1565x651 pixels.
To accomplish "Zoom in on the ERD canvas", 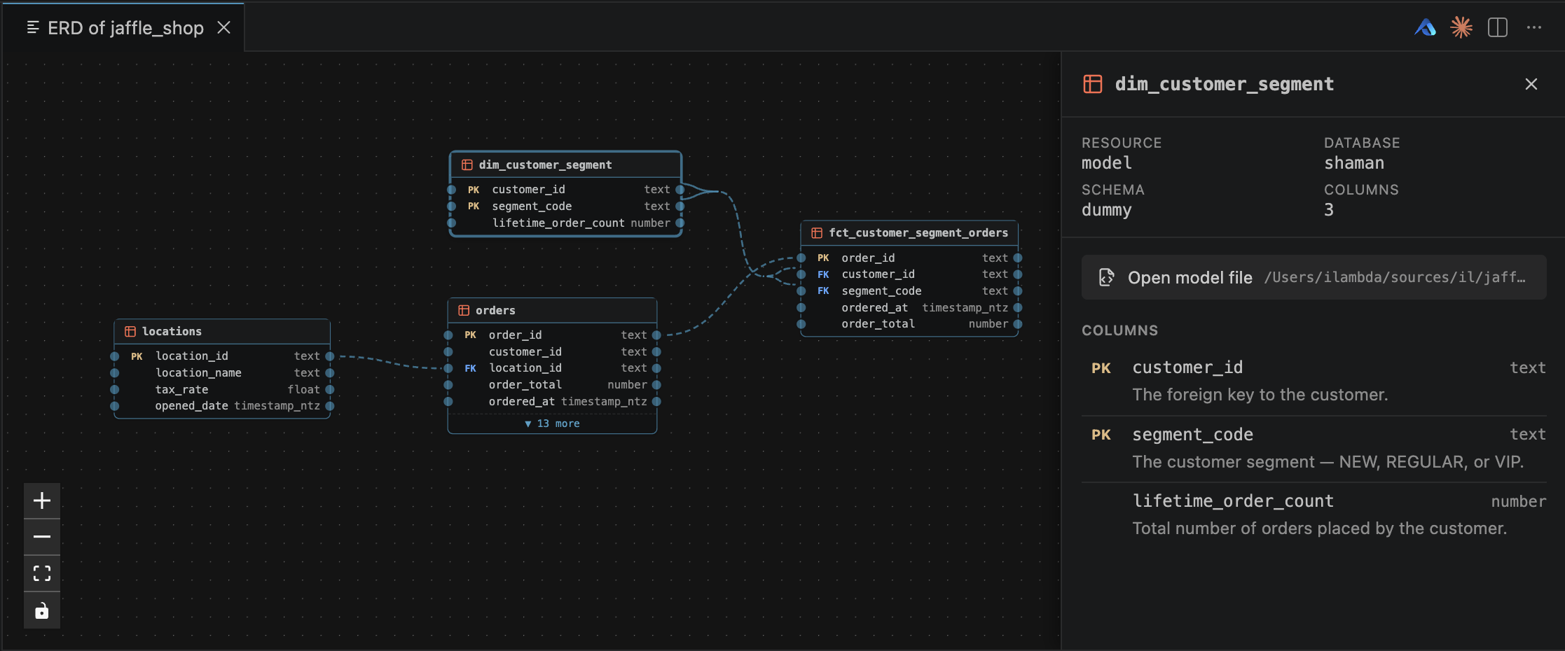I will pos(42,500).
